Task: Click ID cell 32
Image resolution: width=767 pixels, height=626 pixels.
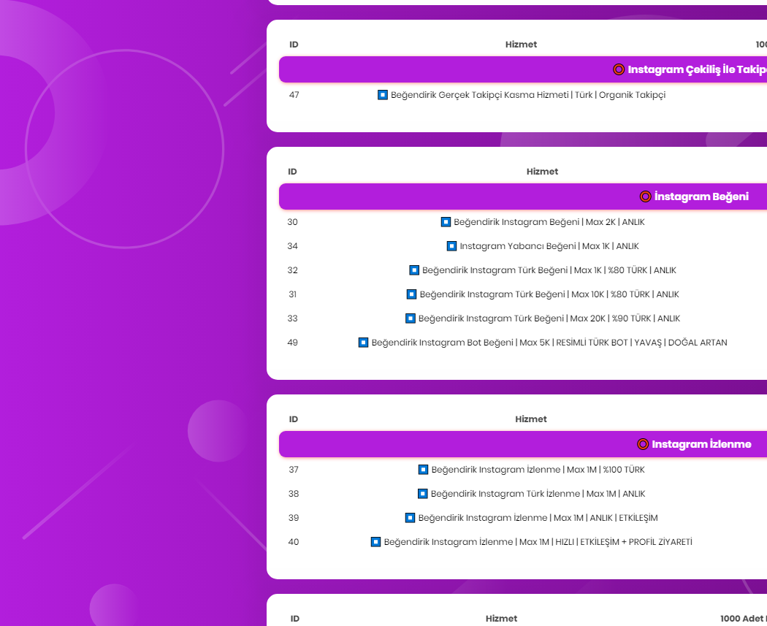Action: 292,270
